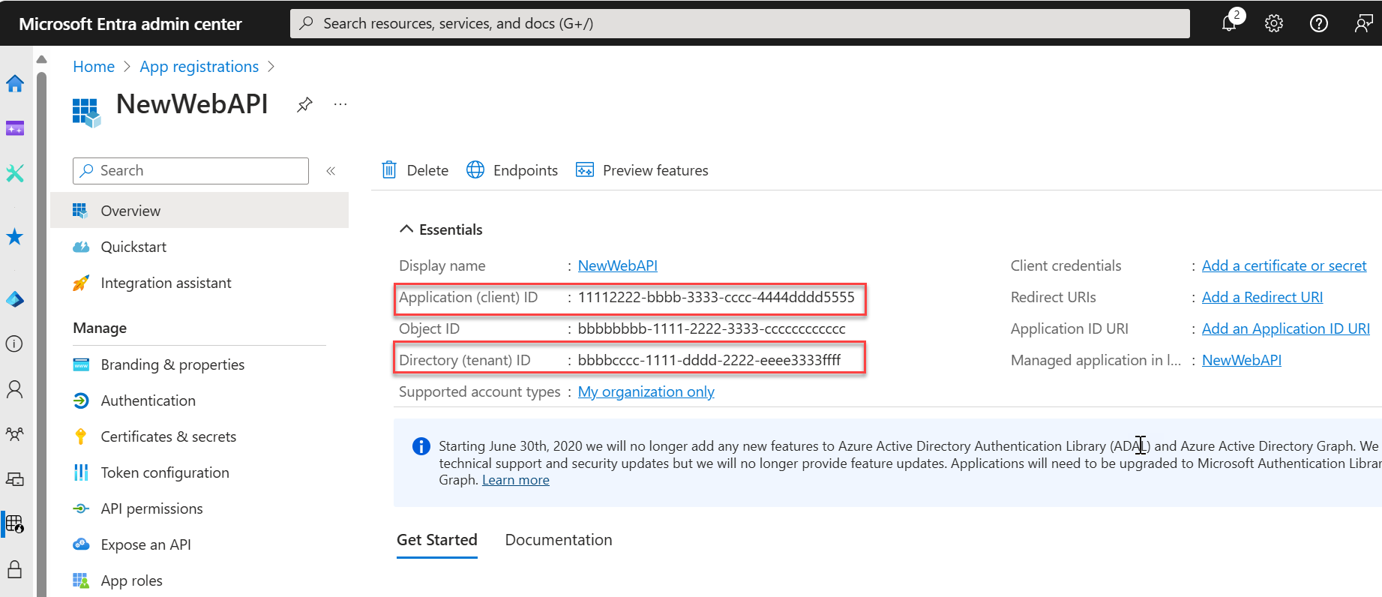Select Overview in the menu

pos(199,211)
